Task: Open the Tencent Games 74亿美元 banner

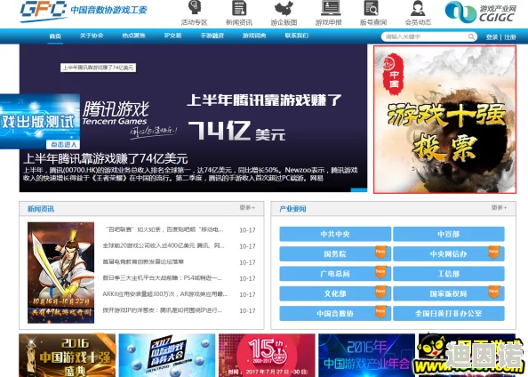Action: pos(193,118)
